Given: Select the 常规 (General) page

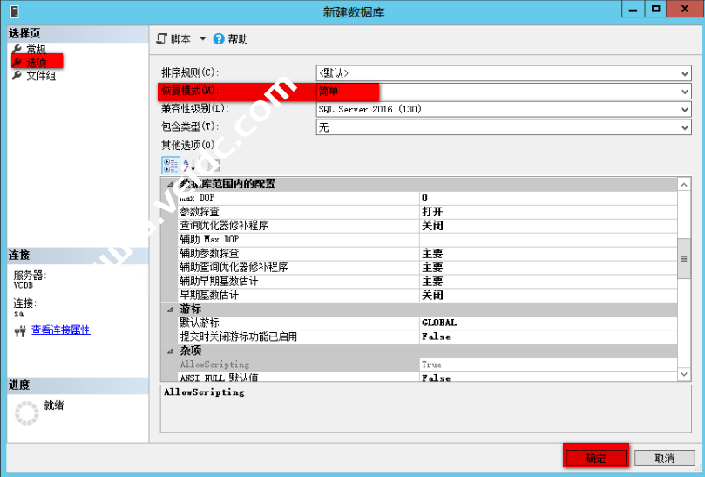Looking at the screenshot, I should 36,50.
